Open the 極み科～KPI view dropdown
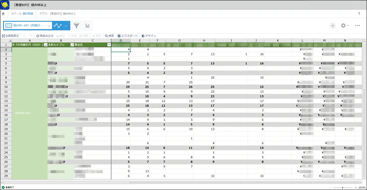The width and height of the screenshot is (367, 190). 49,26
